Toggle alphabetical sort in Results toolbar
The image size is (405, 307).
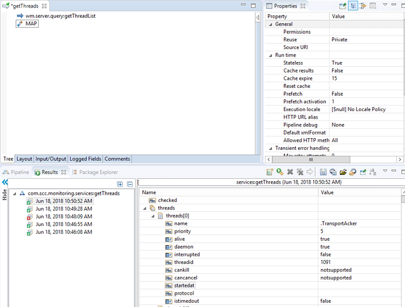pos(372,172)
